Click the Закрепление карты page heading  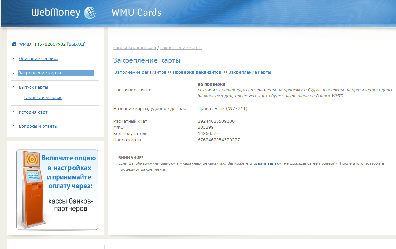(147, 60)
